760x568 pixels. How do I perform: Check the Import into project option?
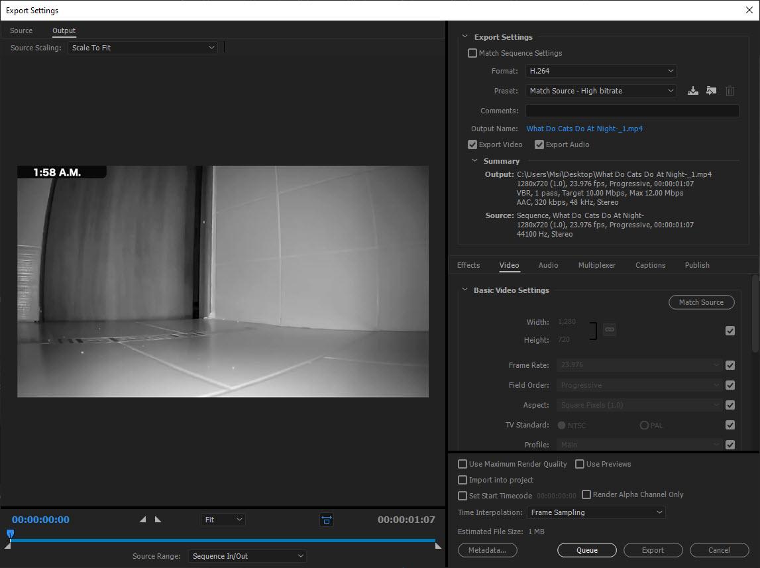point(462,480)
